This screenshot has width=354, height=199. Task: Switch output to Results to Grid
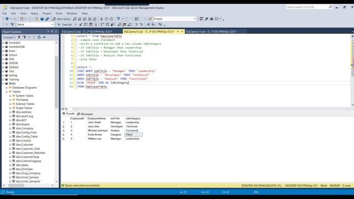pyautogui.click(x=124, y=24)
